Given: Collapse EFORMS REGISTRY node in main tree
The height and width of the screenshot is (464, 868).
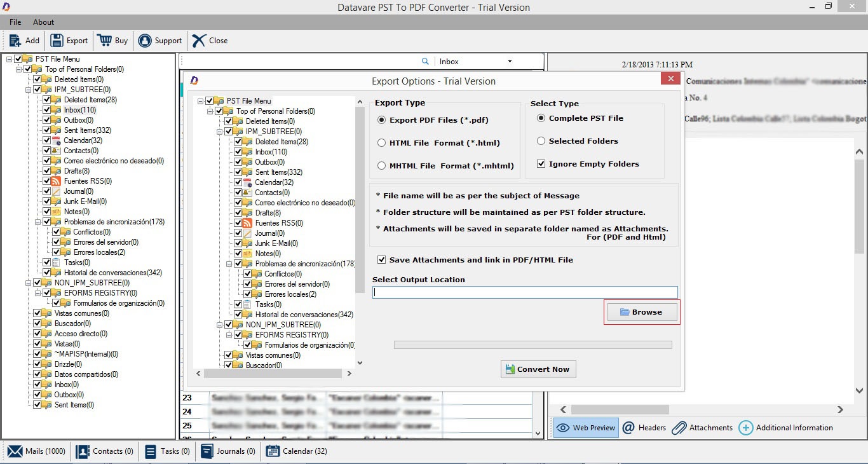Looking at the screenshot, I should (x=37, y=293).
